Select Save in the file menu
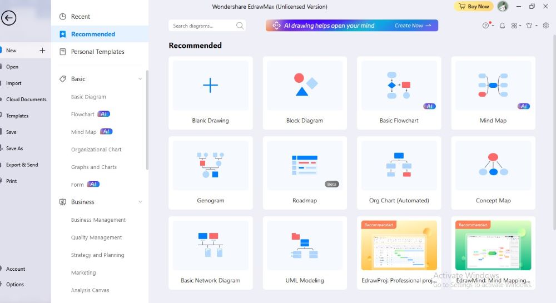Image resolution: width=556 pixels, height=303 pixels. [11, 132]
